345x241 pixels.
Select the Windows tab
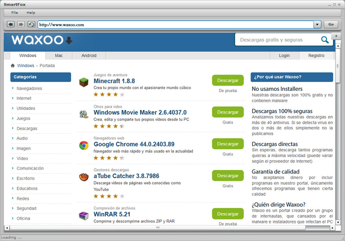(x=28, y=56)
